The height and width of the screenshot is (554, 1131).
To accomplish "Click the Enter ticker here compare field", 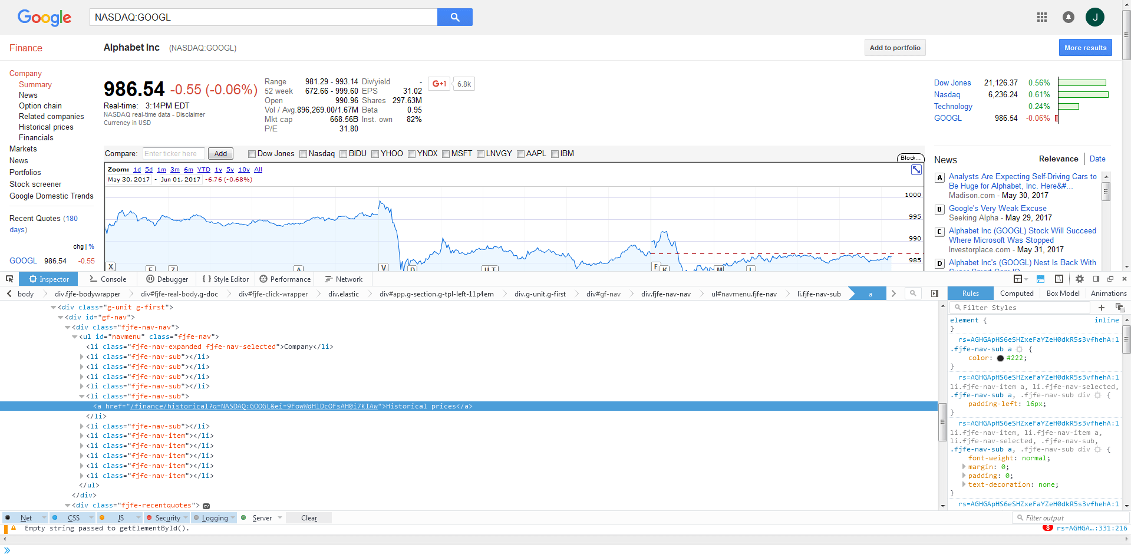I will pos(174,154).
